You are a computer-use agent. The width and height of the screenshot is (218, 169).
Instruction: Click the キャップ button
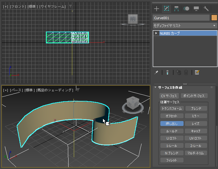[x=196, y=131]
